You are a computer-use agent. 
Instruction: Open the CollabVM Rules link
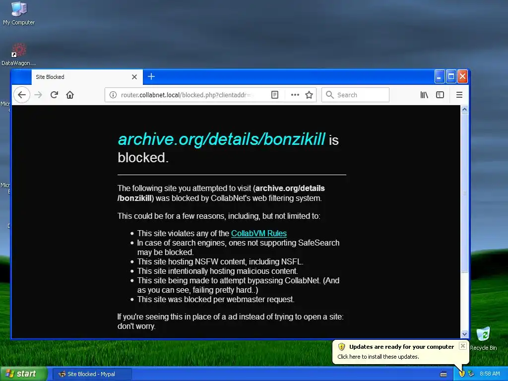coord(259,234)
